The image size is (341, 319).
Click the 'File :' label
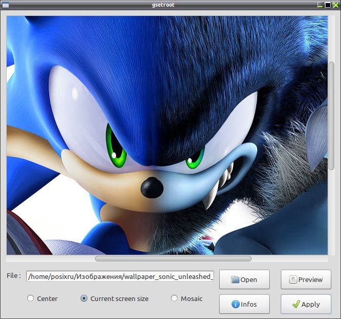(14, 276)
